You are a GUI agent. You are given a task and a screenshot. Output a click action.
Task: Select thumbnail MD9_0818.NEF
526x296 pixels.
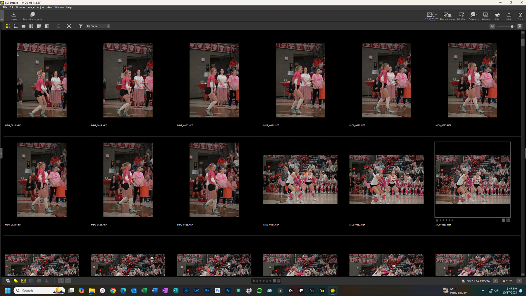[x=42, y=80]
